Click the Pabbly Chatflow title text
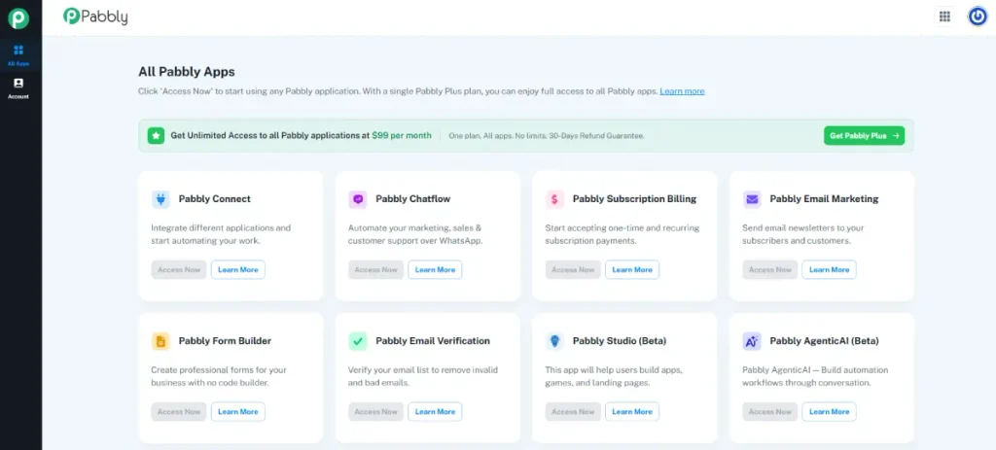 (412, 199)
